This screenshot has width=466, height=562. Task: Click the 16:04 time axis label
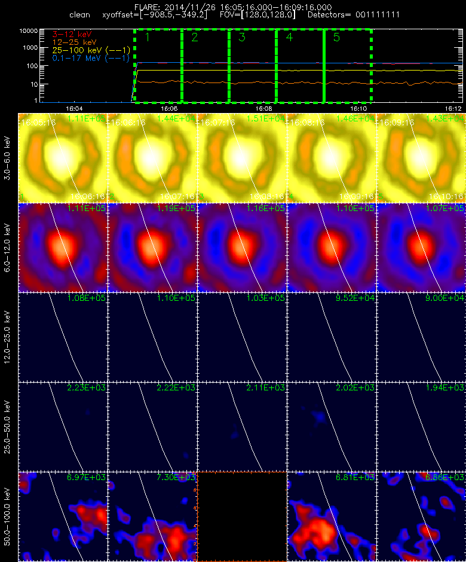point(74,108)
